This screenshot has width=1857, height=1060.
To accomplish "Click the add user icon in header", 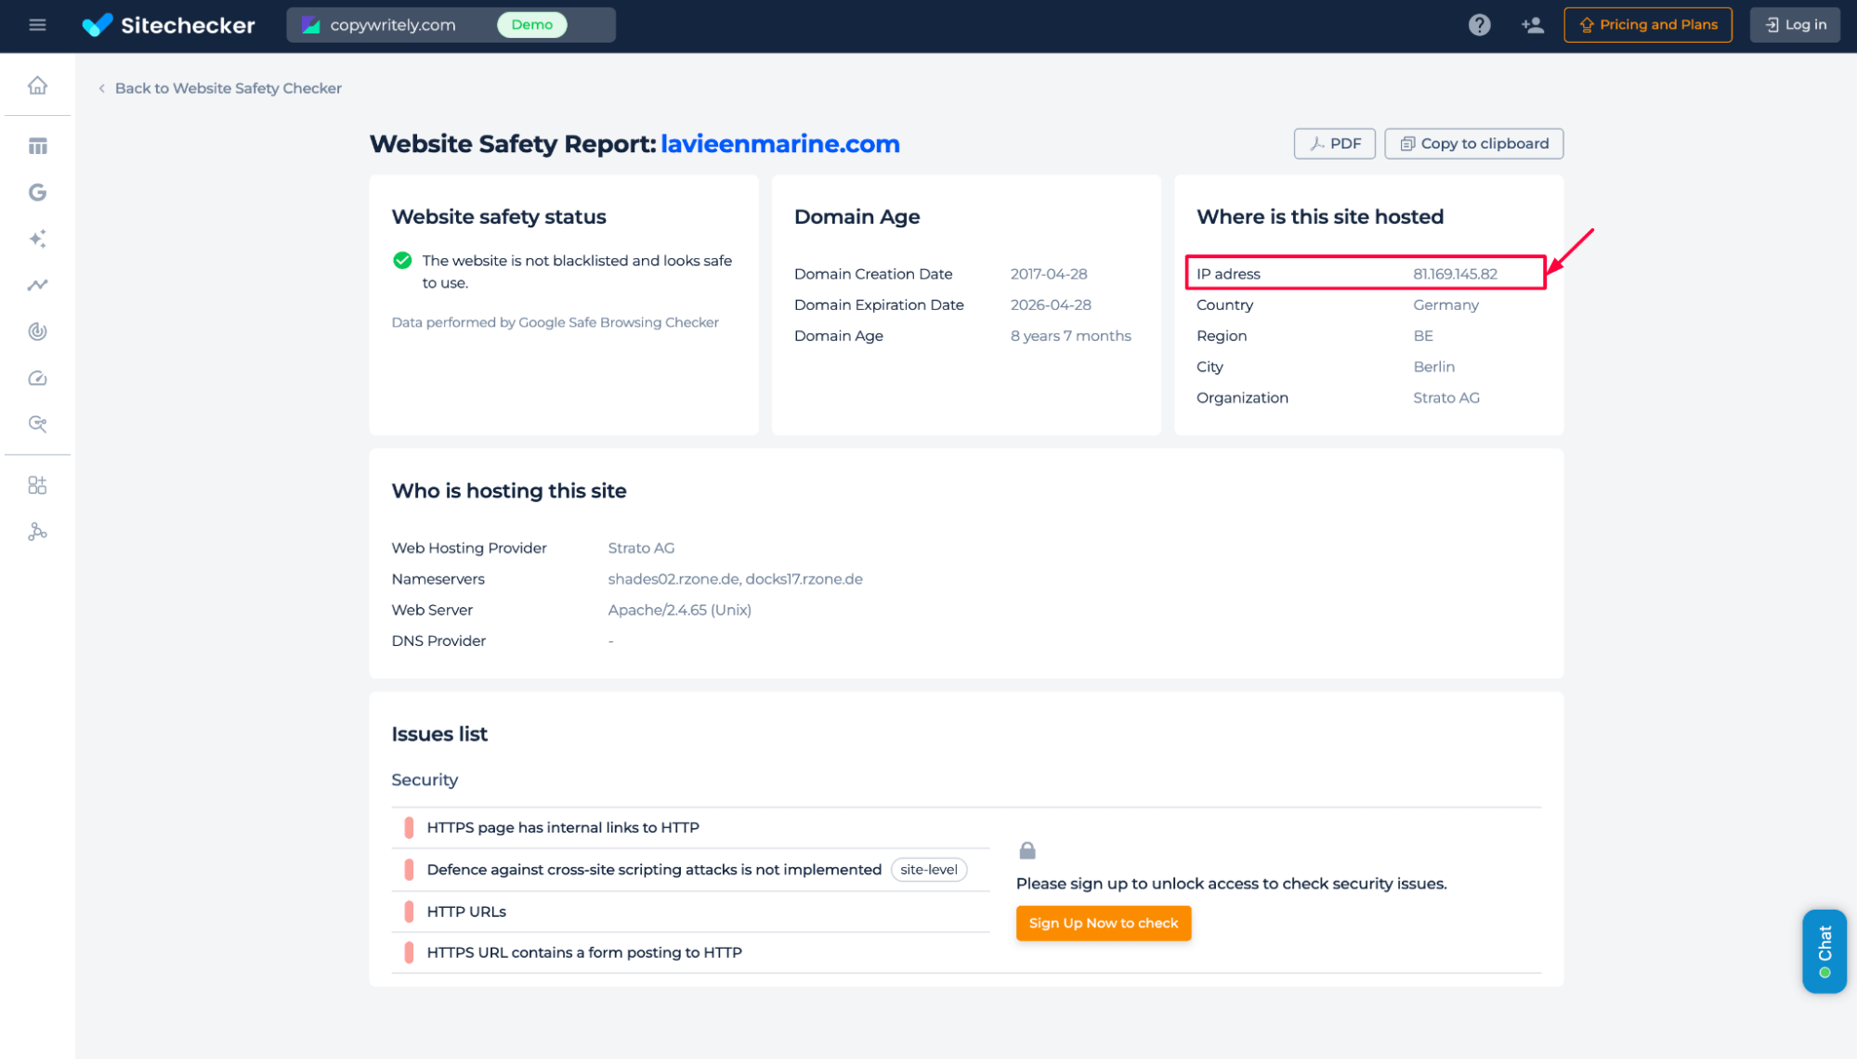I will (1532, 25).
